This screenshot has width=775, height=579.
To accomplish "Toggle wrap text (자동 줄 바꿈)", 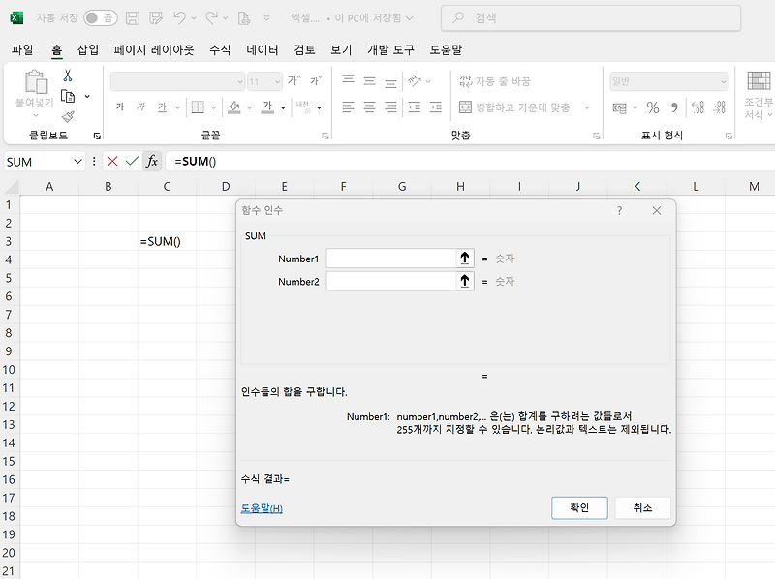I will tap(495, 81).
